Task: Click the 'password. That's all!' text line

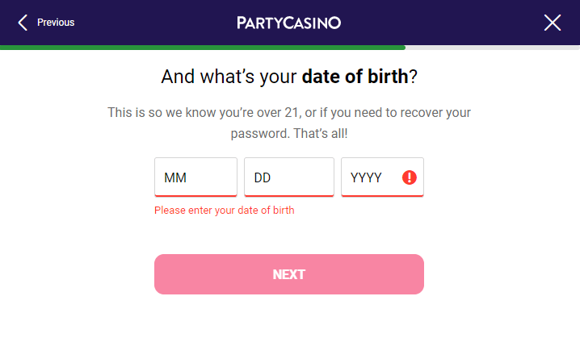Action: click(289, 133)
